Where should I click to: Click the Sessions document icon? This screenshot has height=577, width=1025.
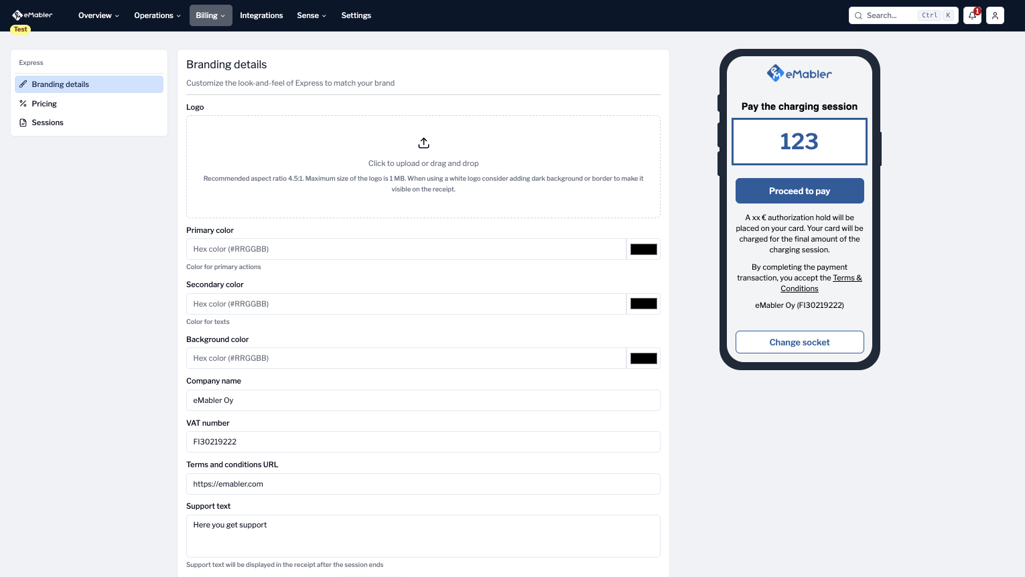click(x=23, y=122)
